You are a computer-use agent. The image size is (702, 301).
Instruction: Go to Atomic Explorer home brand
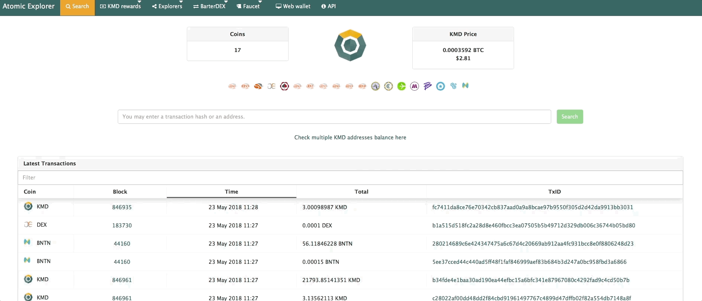[29, 6]
